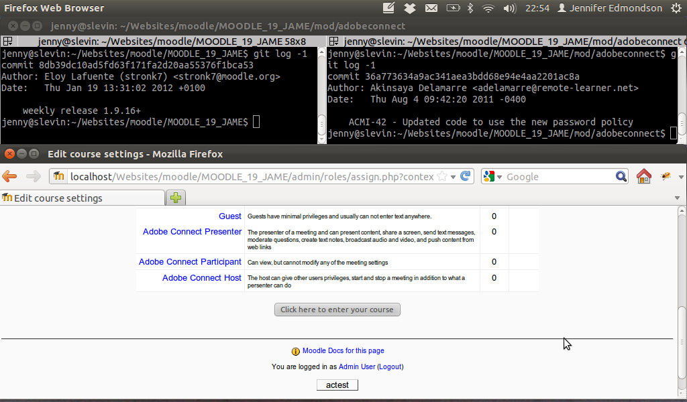Open the Admin User profile link
687x402 pixels.
coord(357,366)
